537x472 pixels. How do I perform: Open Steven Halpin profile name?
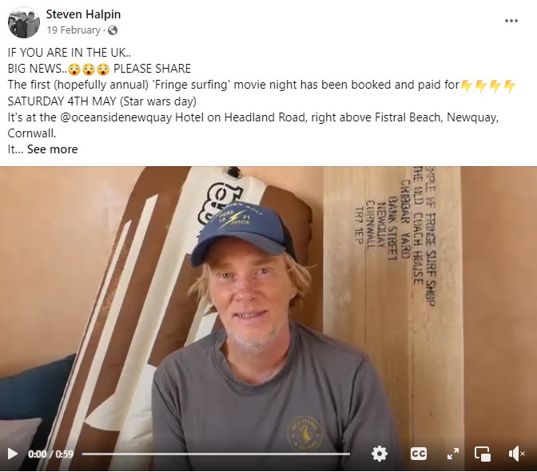click(x=83, y=14)
